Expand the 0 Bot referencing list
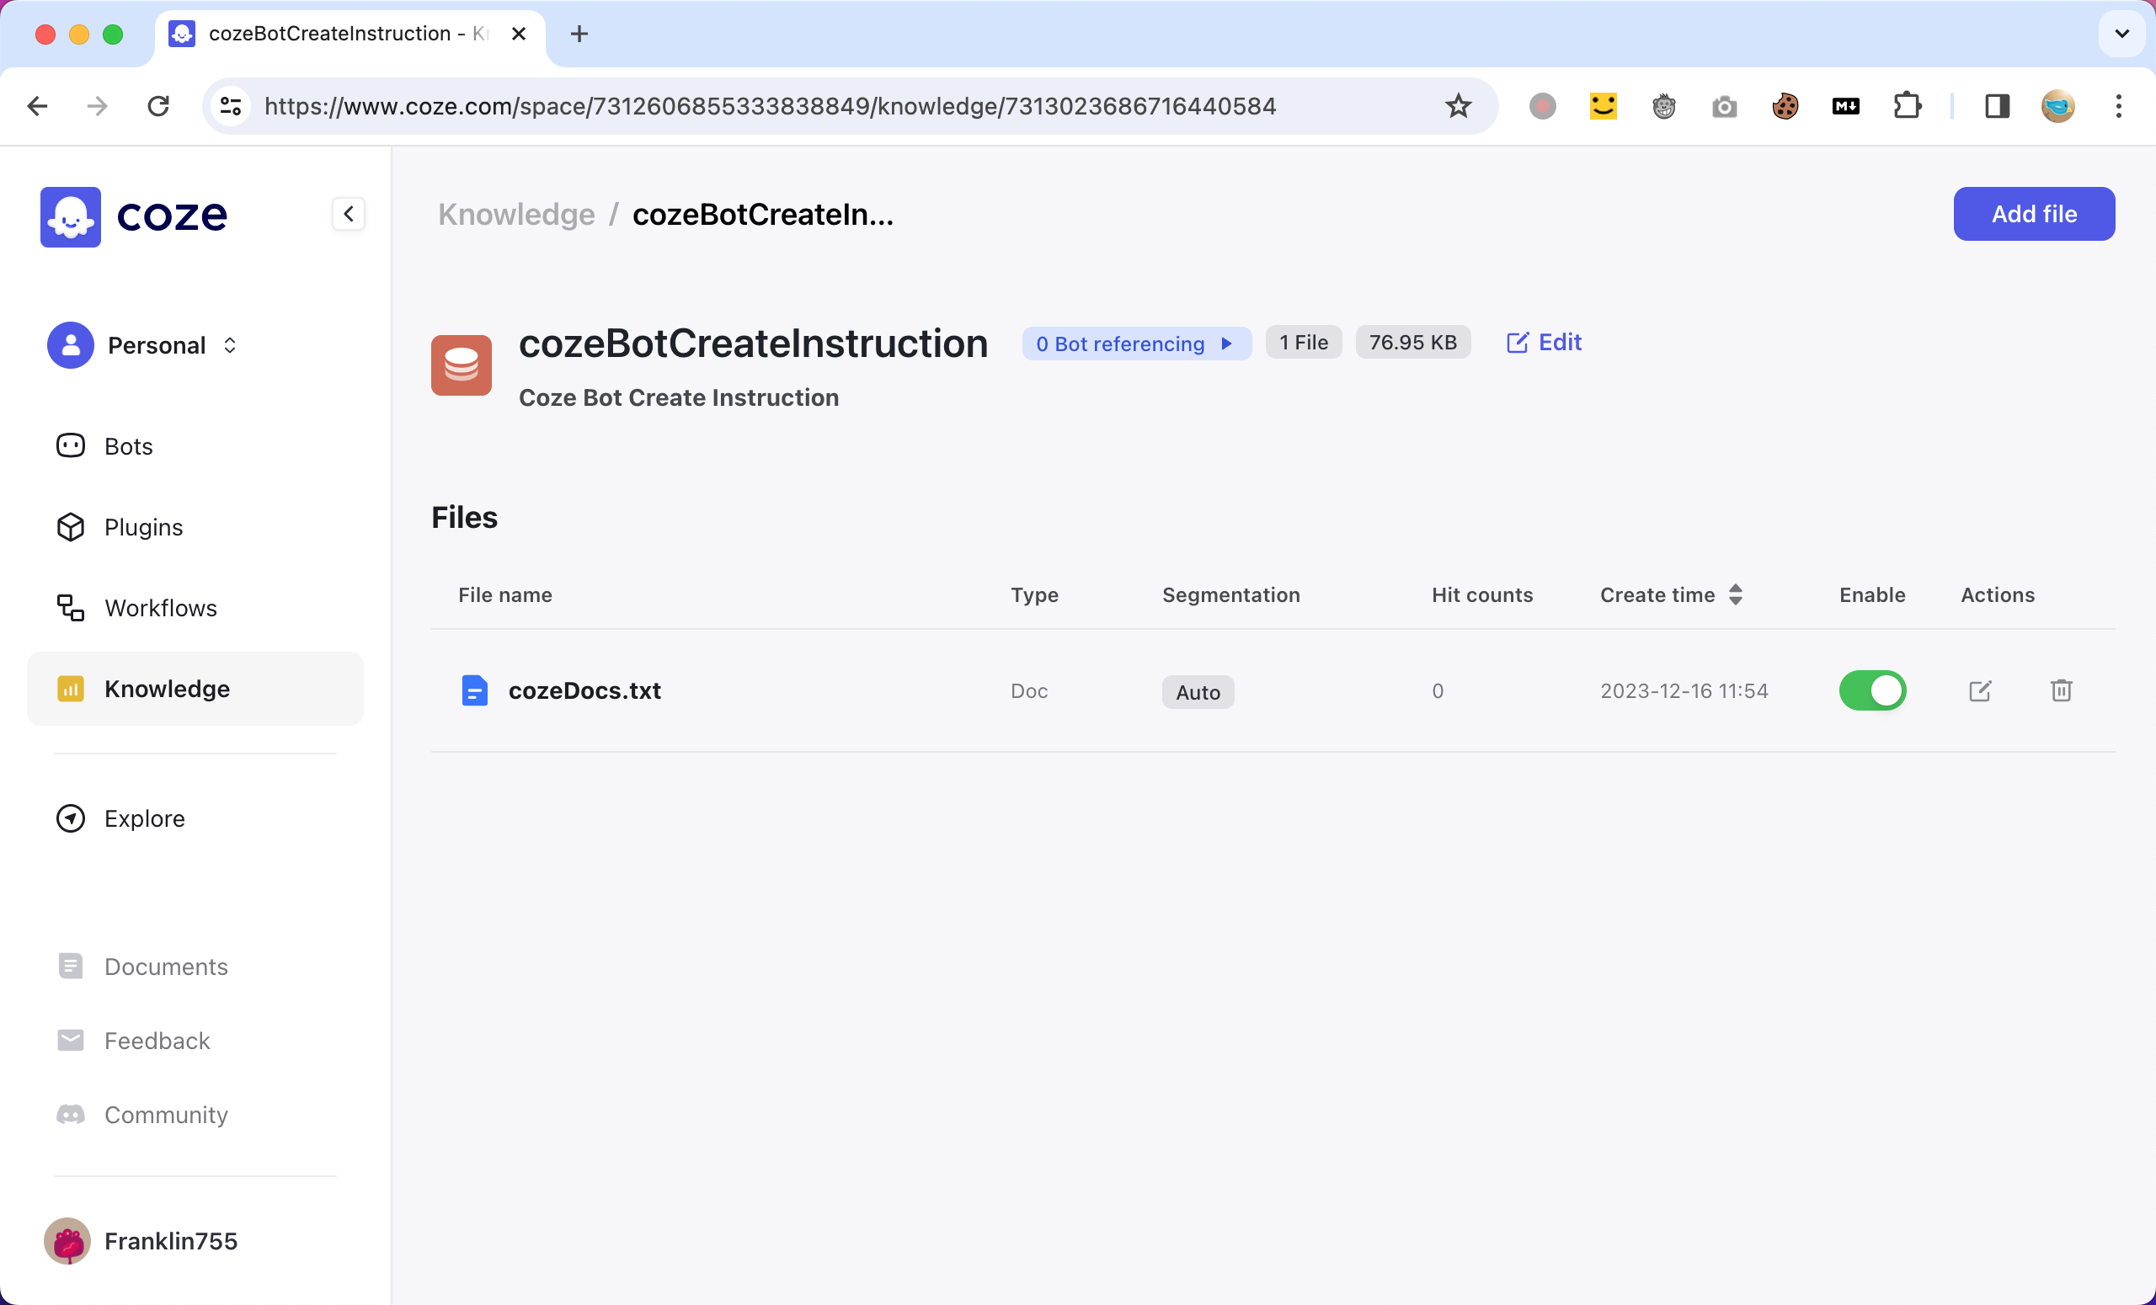Image resolution: width=2156 pixels, height=1305 pixels. (1135, 344)
